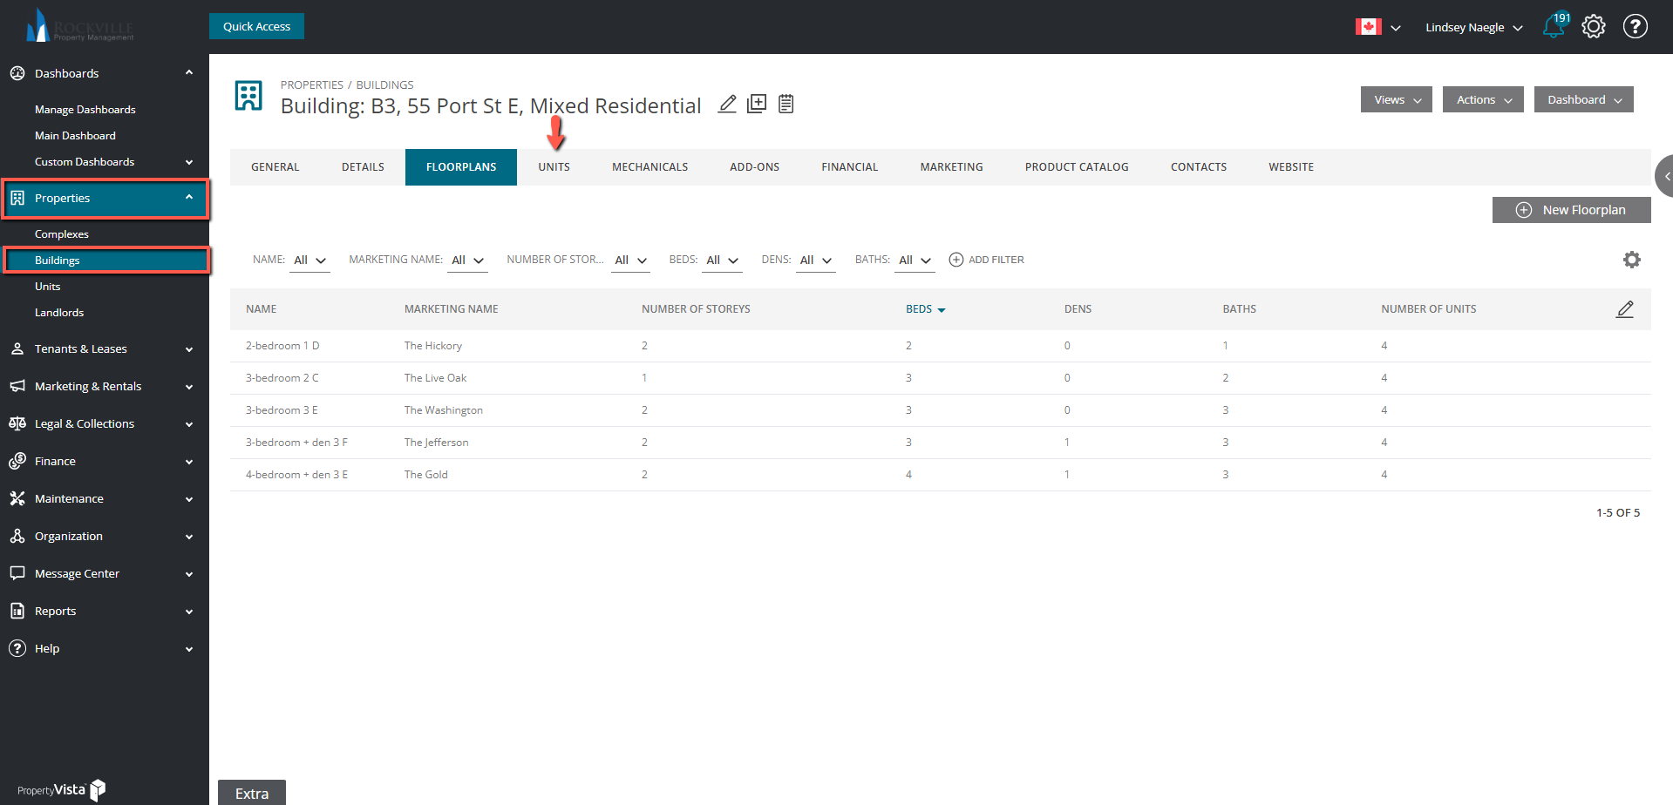
Task: Open the Product Catalog tab
Action: [1077, 167]
